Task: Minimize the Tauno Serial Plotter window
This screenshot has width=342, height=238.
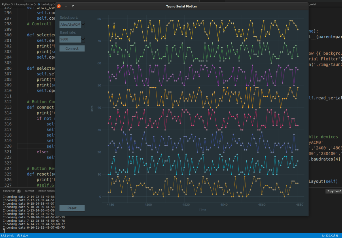Action: point(66,6)
